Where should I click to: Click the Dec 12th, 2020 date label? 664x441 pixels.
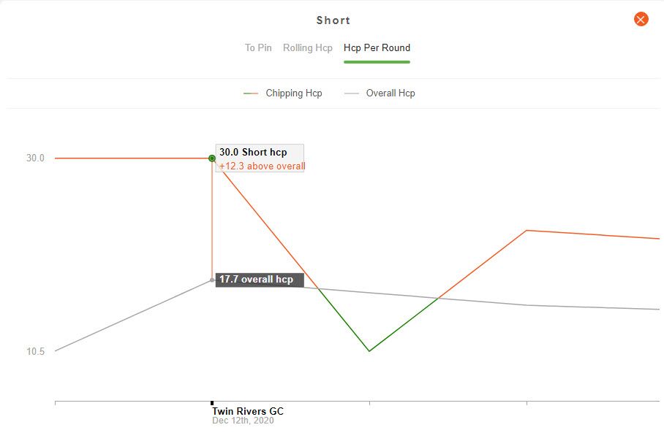tap(243, 421)
